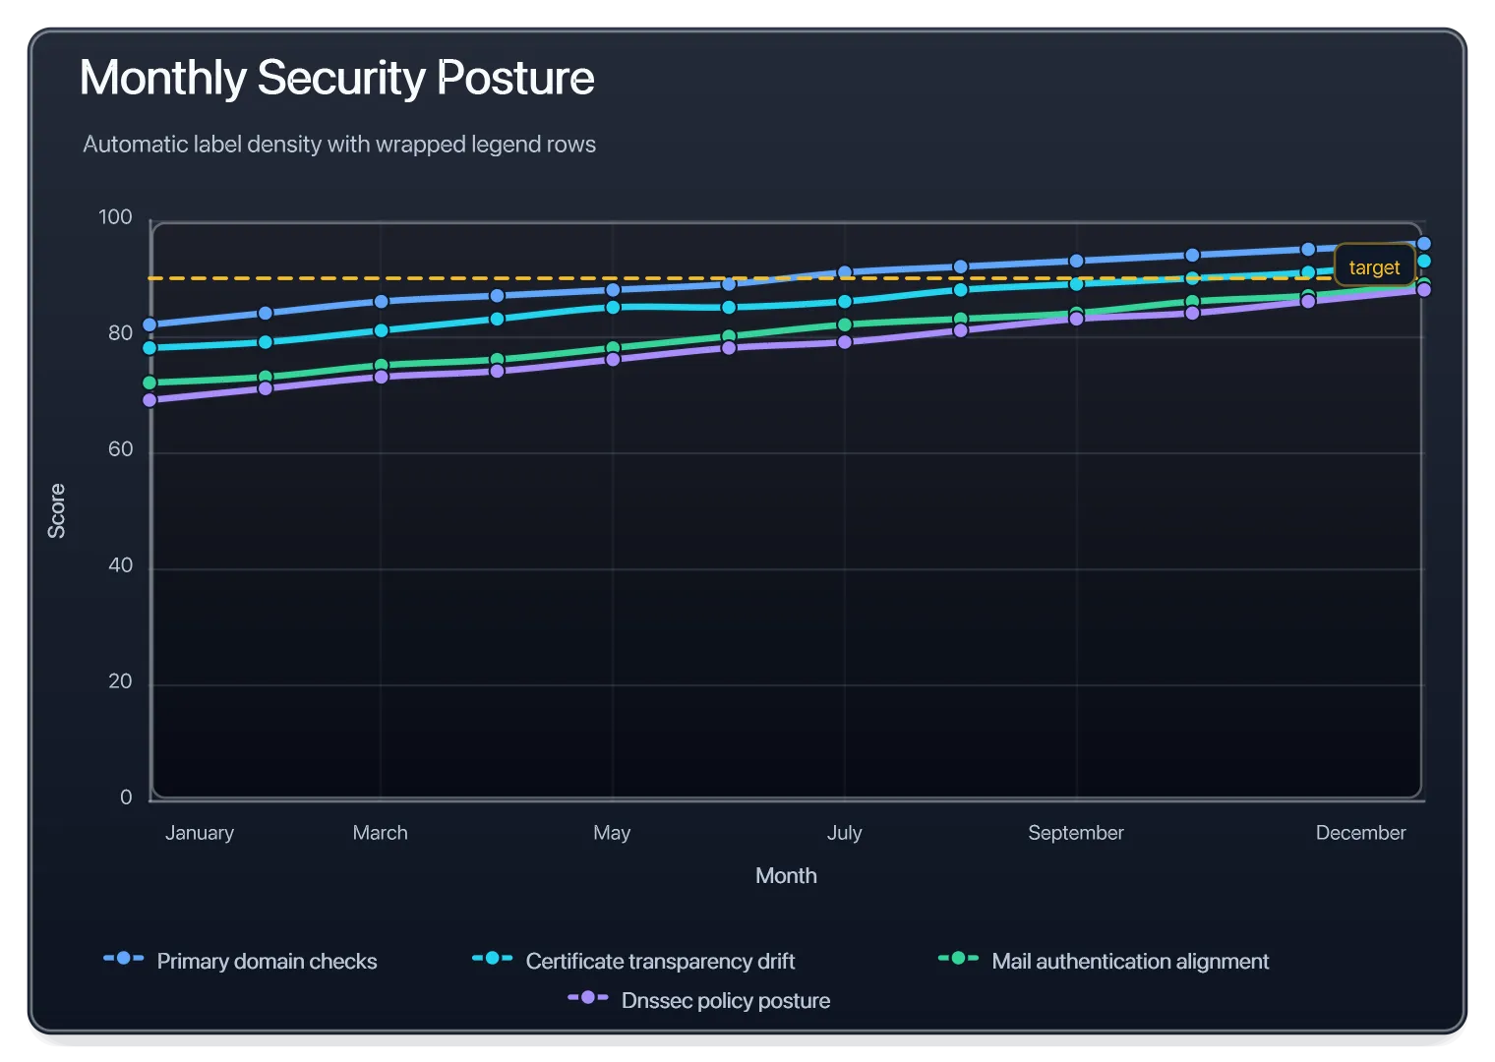Viewport: 1495px width, 1062px height.
Task: Click the "December" x-axis label
Action: tap(1361, 833)
